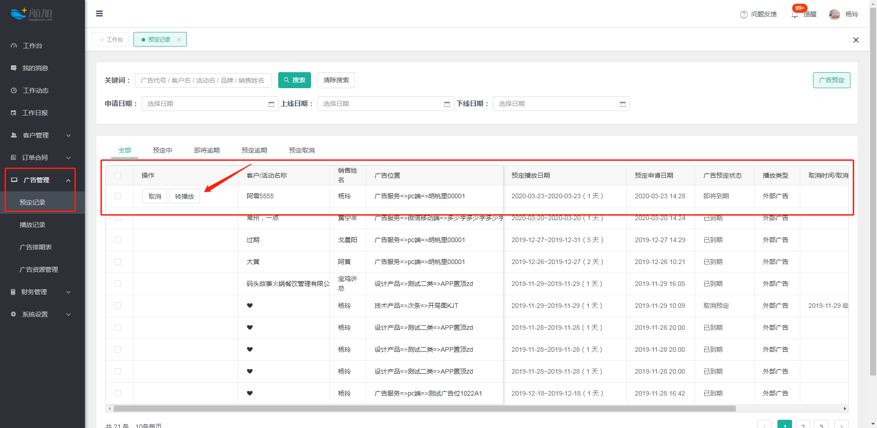
Task: Toggle the hamburger menu icon
Action: point(99,14)
